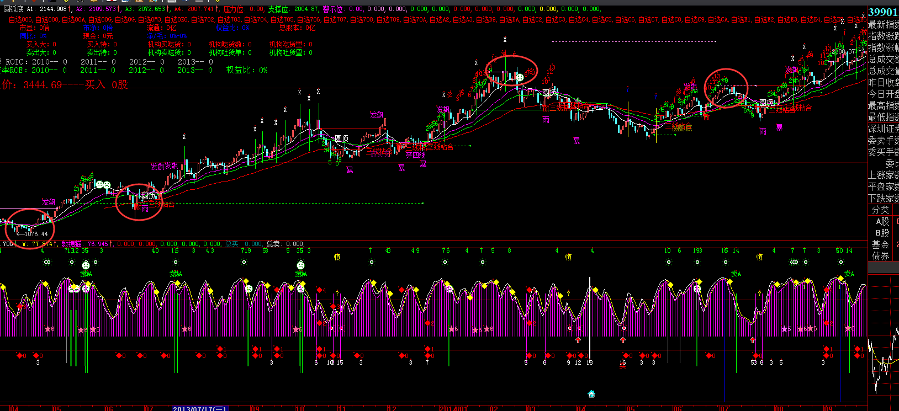Click the home icon below the indicator chart
Viewport: 899px width, 411px height.
click(x=591, y=394)
